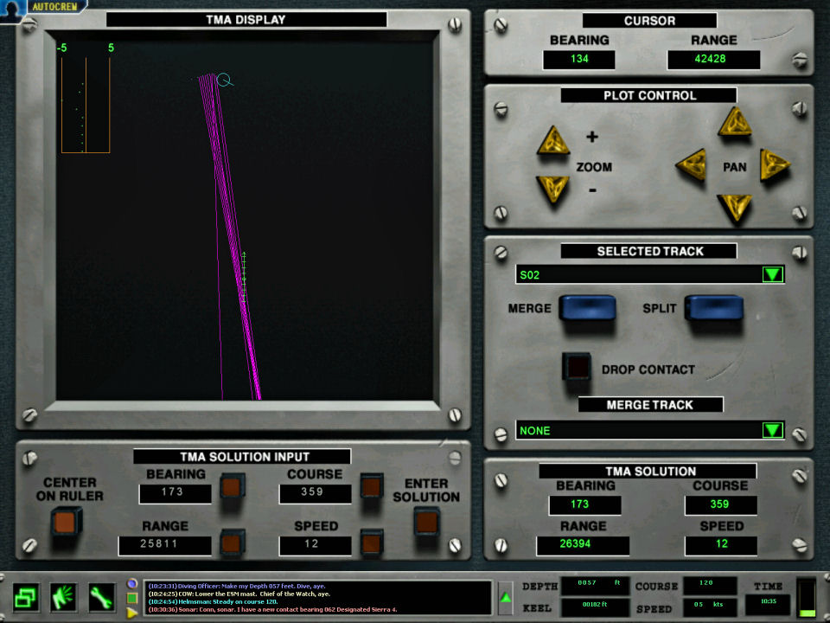Pan the TMA plot up
830x623 pixels.
[x=735, y=123]
